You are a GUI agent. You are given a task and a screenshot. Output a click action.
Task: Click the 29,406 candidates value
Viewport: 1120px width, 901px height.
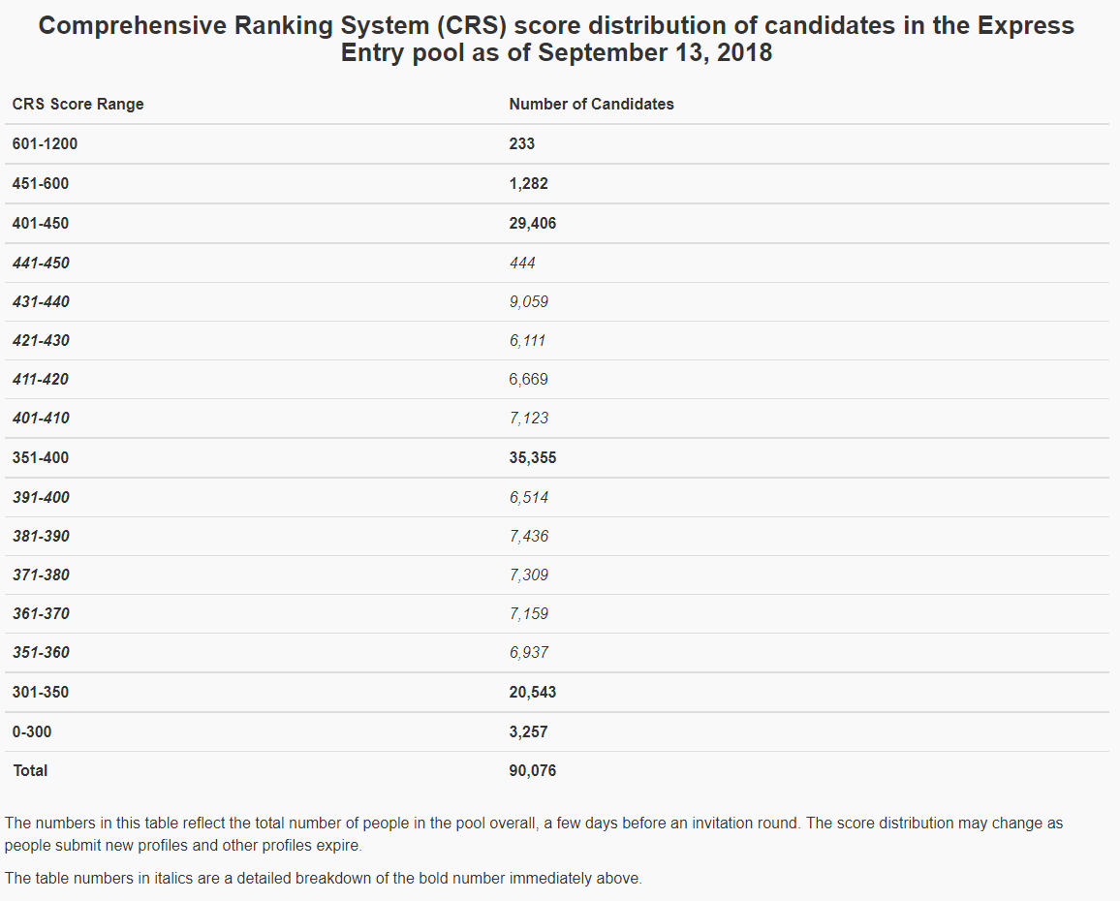click(532, 223)
